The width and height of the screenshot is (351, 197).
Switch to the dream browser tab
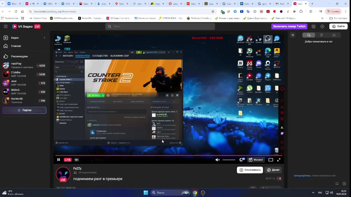[104, 4]
